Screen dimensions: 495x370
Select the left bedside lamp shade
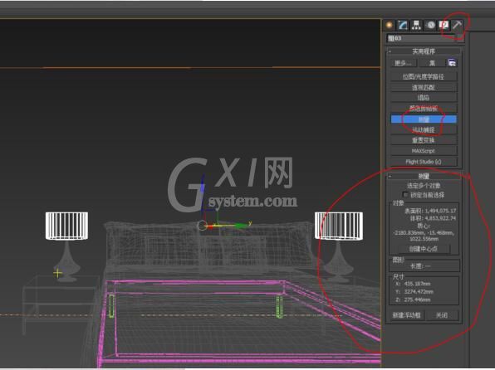tap(66, 226)
